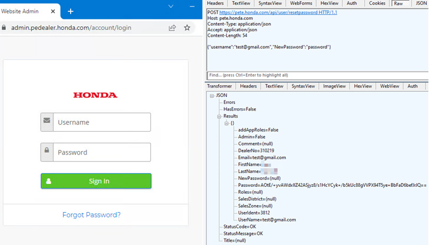Click the JSON request body text

(x=269, y=47)
